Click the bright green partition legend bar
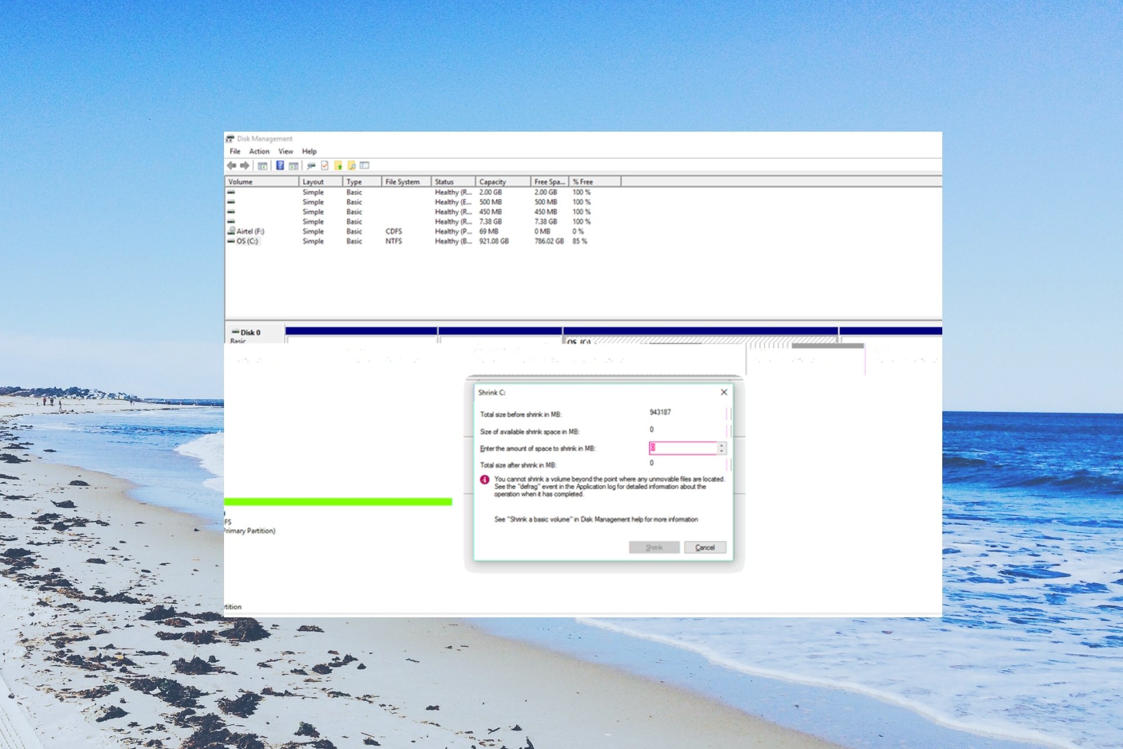This screenshot has height=749, width=1123. point(338,502)
